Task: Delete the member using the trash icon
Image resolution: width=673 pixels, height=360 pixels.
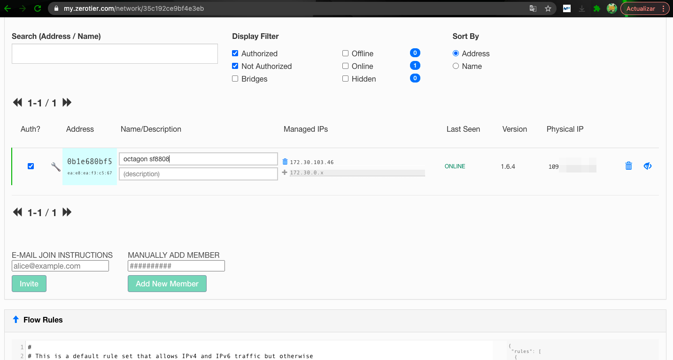Action: pos(628,166)
